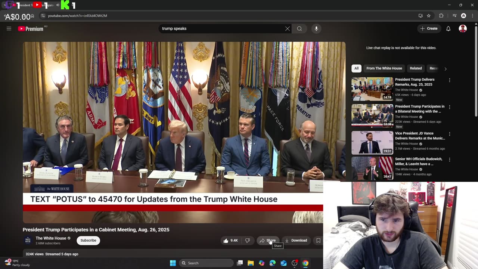Viewport: 478px width, 269px height.
Task: Open the YouTube notifications bell
Action: pos(448,29)
